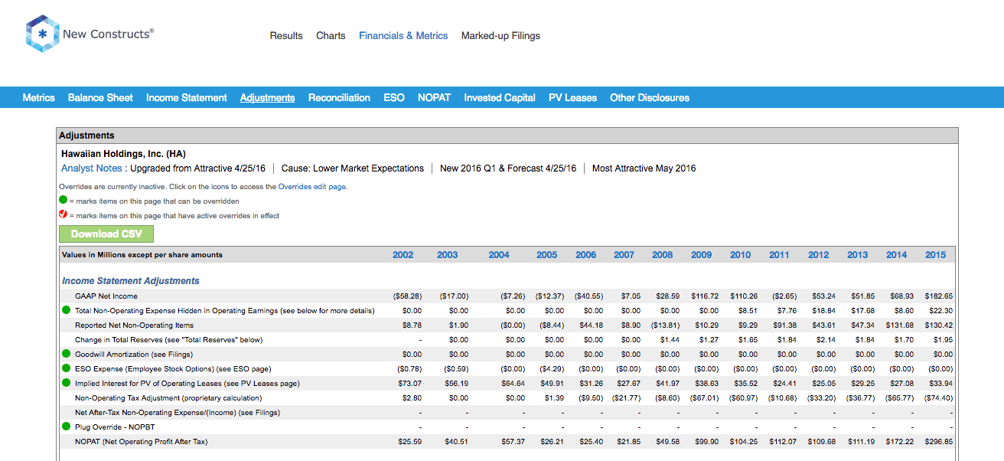Switch to the Other Disclosures tab
The height and width of the screenshot is (461, 1004).
(650, 98)
